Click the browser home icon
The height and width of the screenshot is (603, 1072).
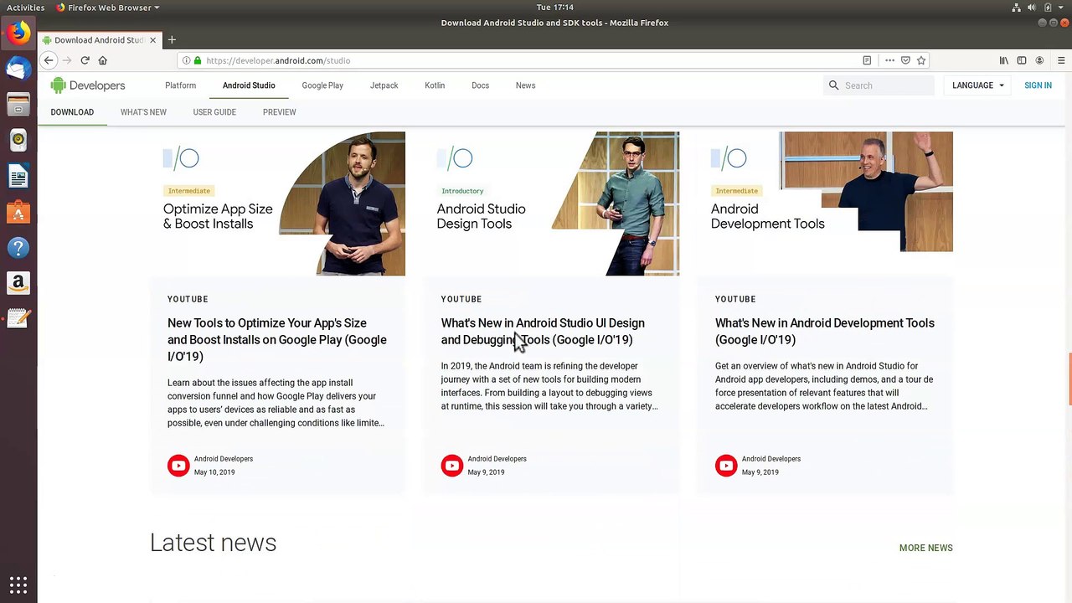(x=103, y=60)
